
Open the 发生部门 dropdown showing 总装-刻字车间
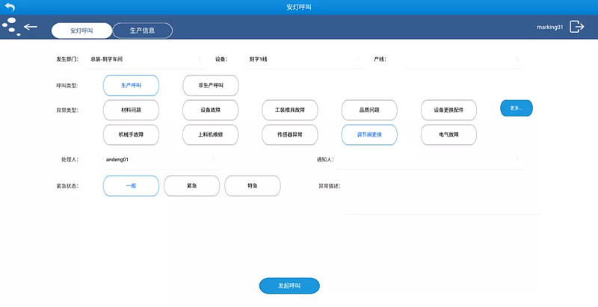[x=146, y=60]
